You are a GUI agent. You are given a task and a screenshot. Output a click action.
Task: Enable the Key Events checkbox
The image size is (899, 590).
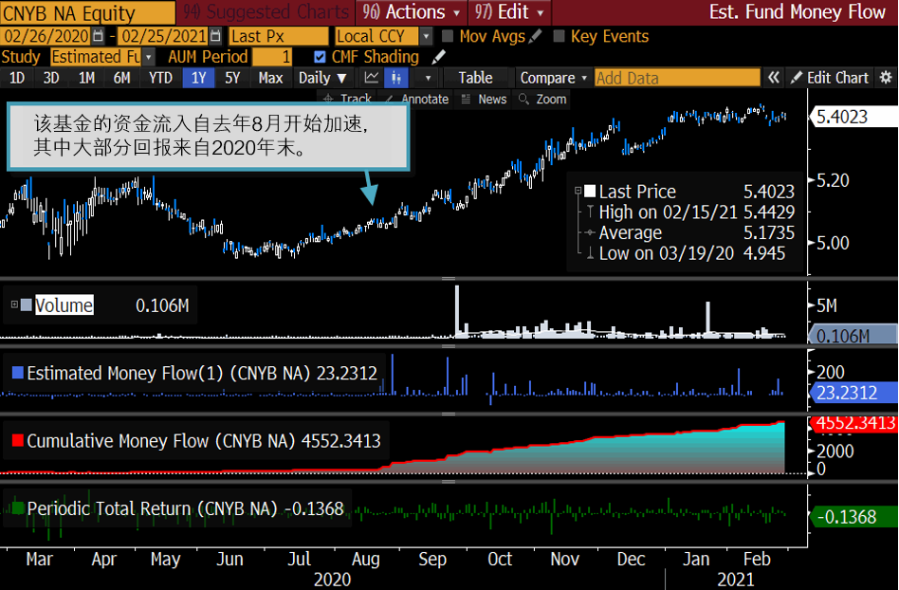559,37
